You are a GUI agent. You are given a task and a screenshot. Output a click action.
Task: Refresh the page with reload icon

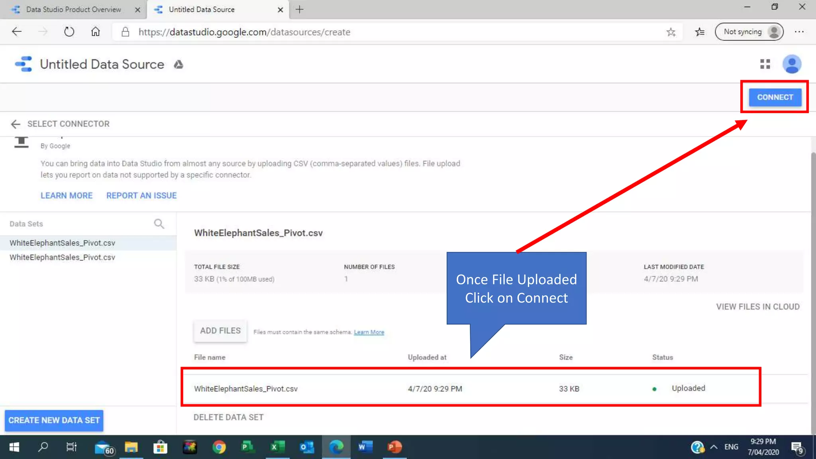pos(69,32)
